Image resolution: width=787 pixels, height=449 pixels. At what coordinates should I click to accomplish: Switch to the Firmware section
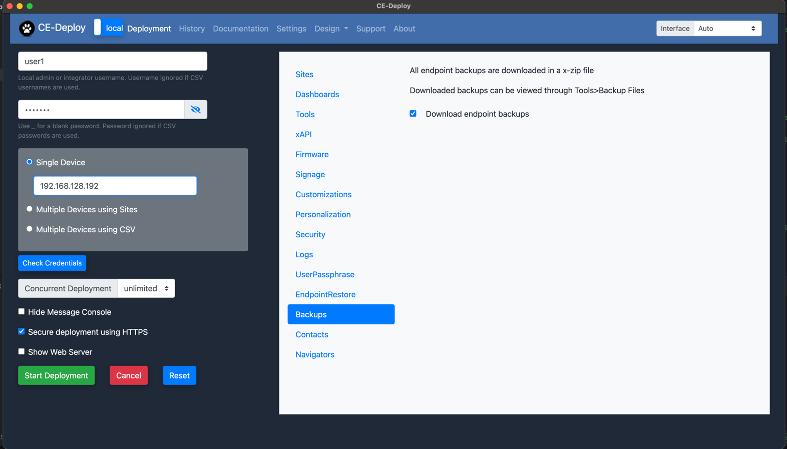click(312, 154)
